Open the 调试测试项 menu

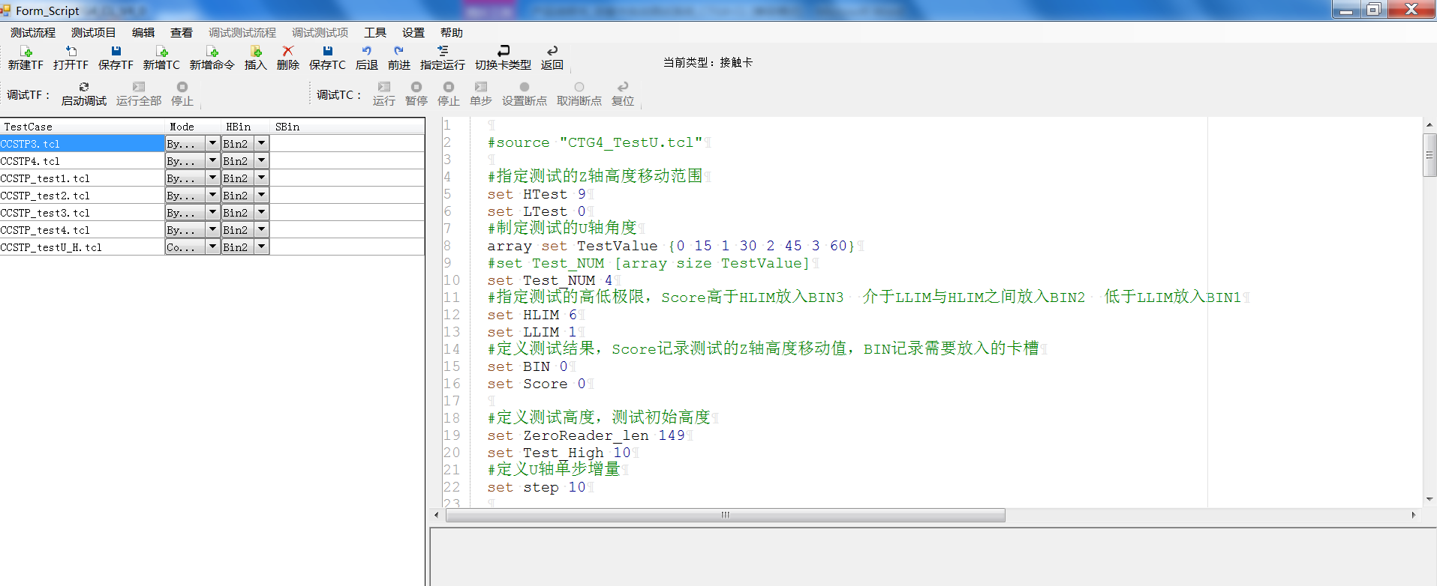(x=320, y=33)
